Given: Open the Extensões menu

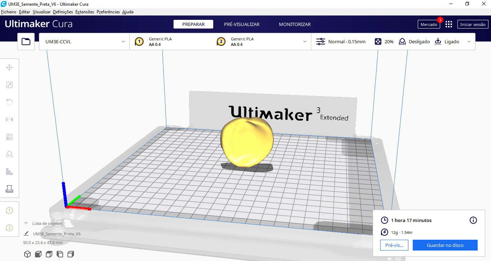Looking at the screenshot, I should click(85, 12).
